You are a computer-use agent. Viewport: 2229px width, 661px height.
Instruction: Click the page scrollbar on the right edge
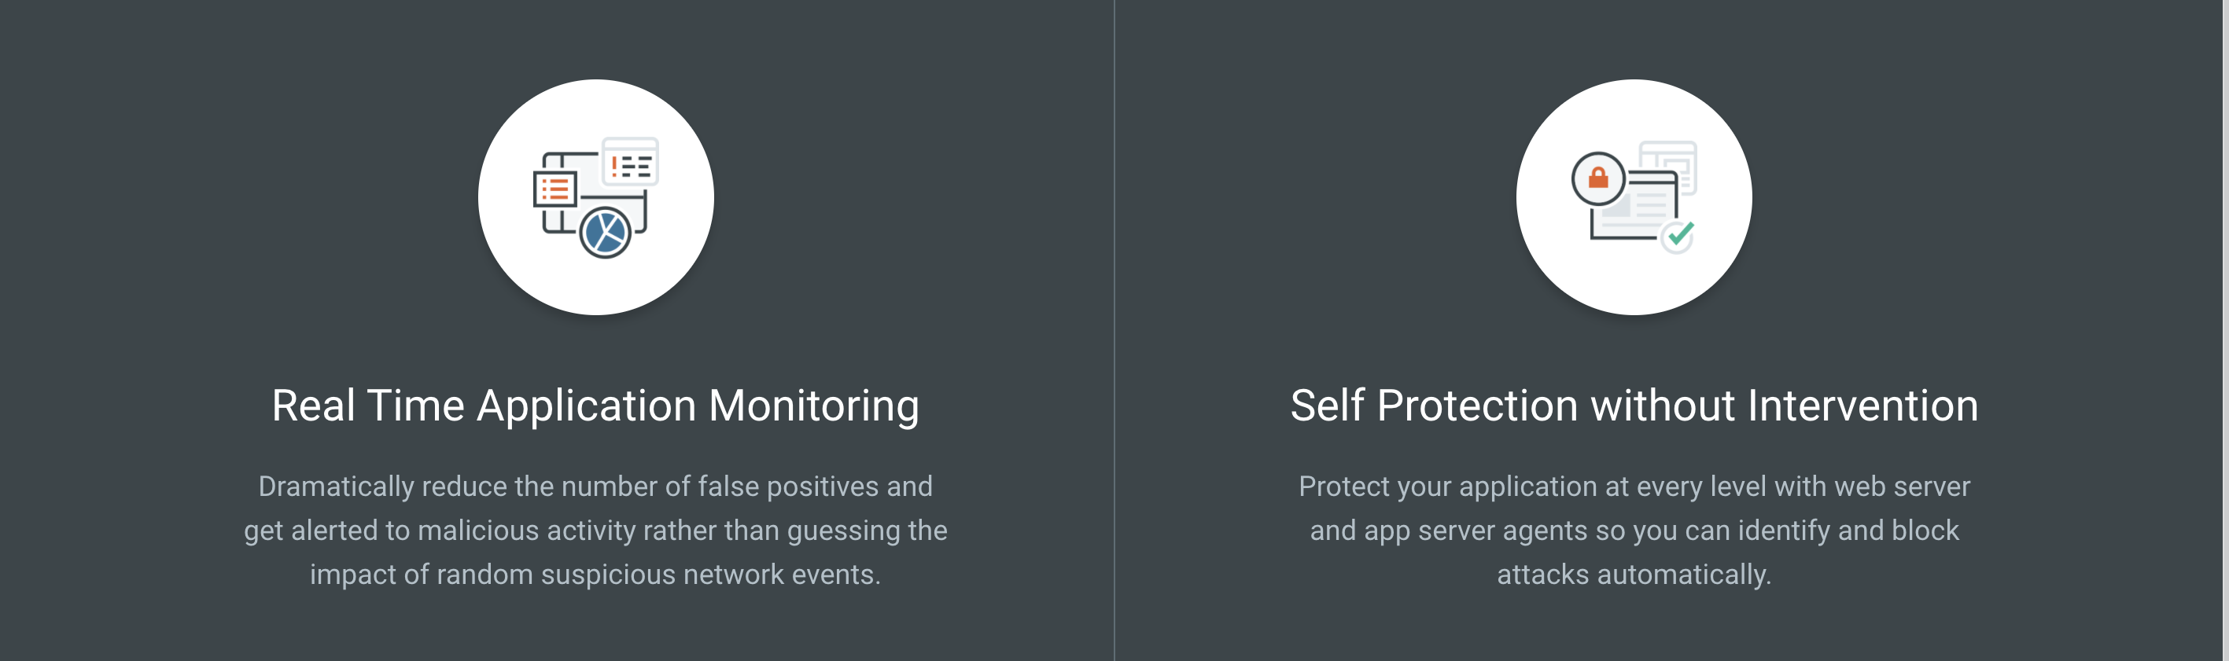(x=2224, y=330)
